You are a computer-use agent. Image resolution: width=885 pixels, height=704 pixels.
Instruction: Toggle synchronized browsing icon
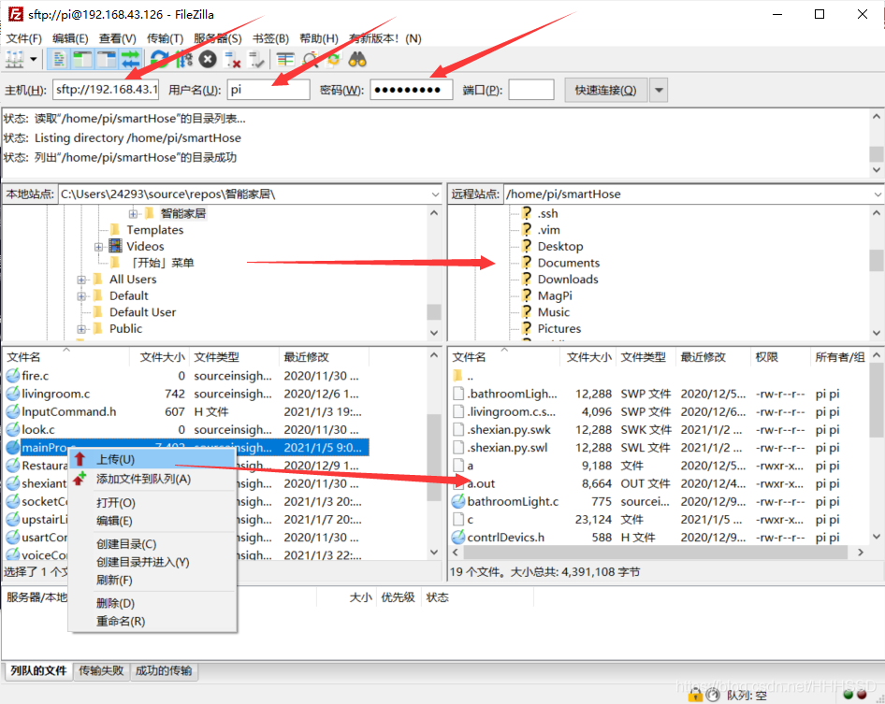[334, 59]
